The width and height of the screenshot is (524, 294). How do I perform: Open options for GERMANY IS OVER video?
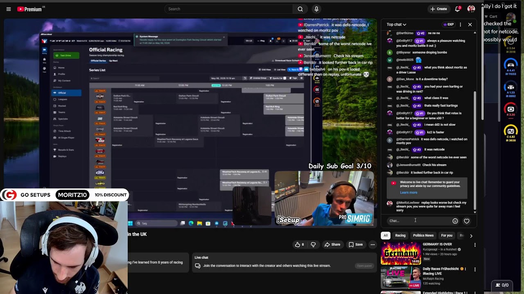[x=475, y=245]
